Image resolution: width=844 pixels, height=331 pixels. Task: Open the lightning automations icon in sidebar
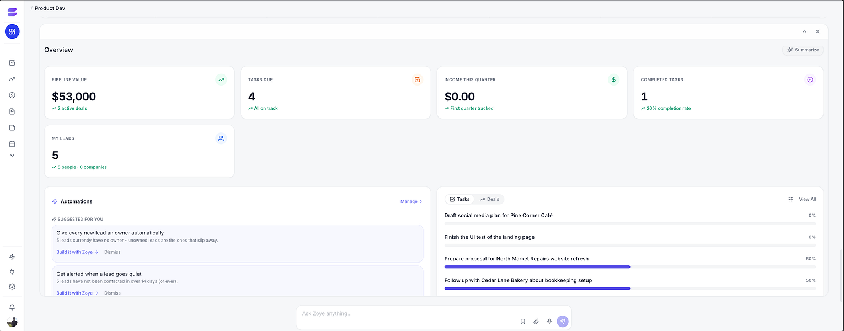[x=12, y=257]
